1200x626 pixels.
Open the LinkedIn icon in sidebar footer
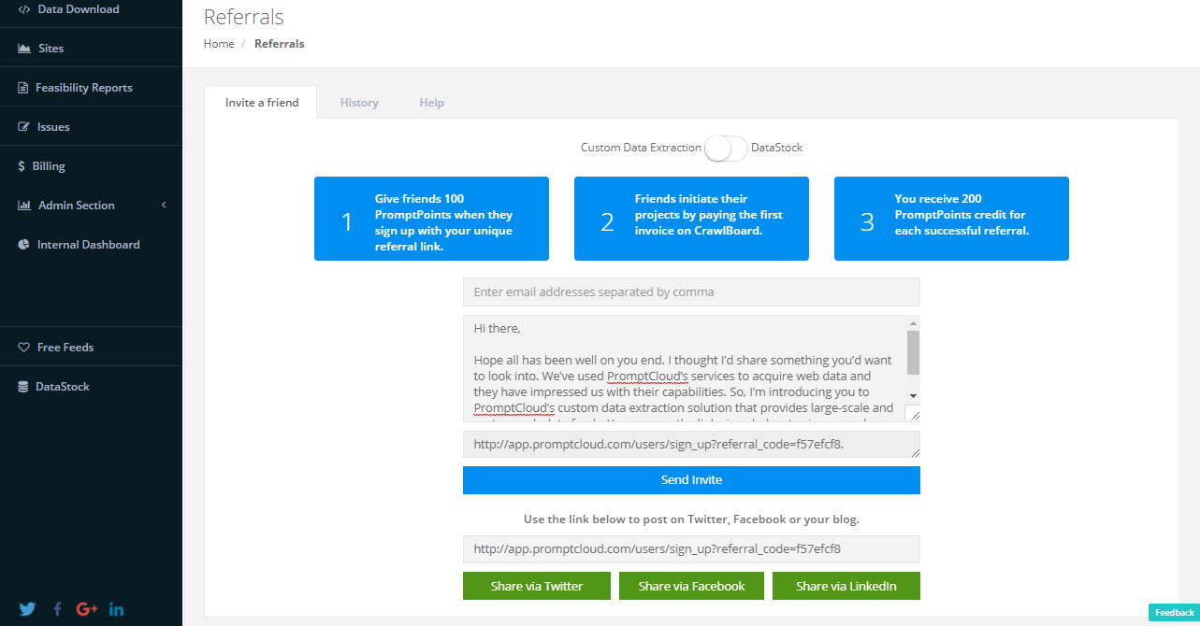(117, 609)
